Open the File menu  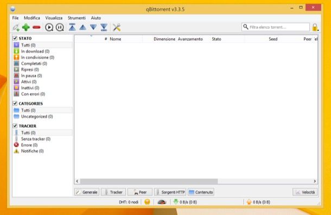click(15, 18)
